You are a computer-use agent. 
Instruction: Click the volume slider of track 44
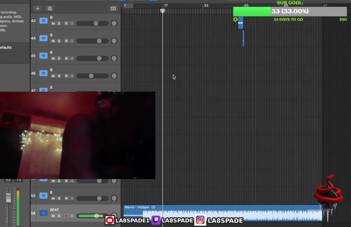point(92,41)
